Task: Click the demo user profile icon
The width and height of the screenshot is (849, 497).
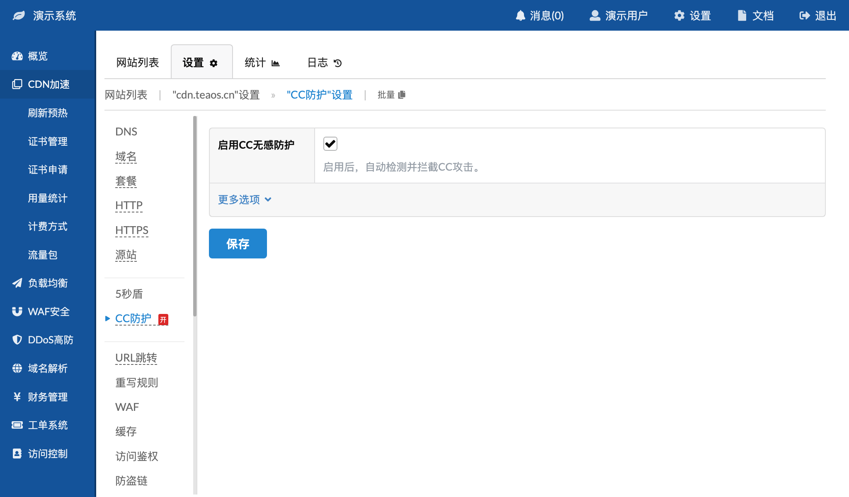Action: 595,16
